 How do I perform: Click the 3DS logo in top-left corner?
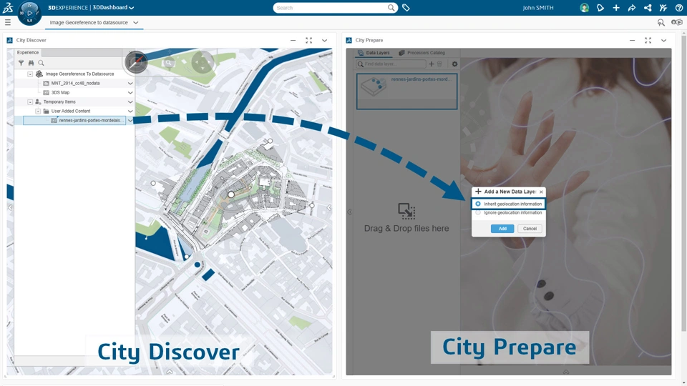click(x=7, y=7)
